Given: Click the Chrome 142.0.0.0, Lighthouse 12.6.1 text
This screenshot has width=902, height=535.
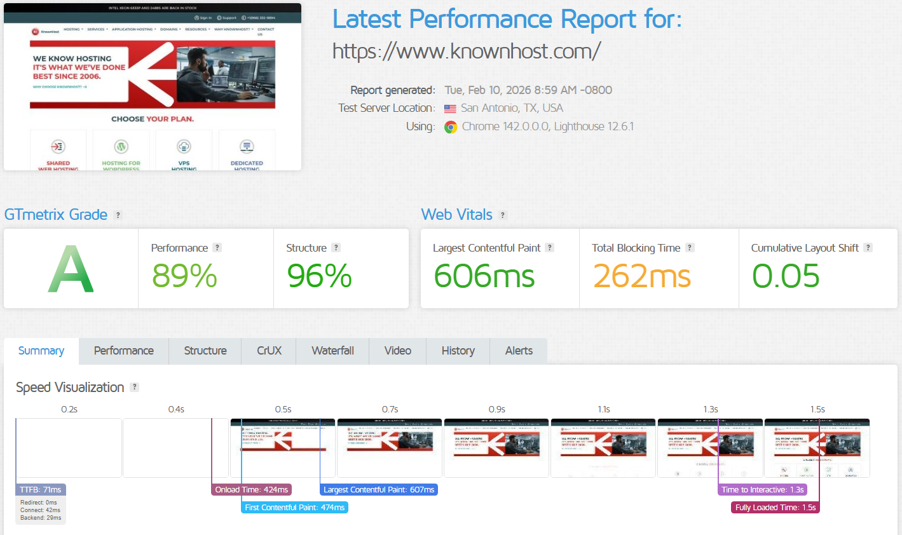Looking at the screenshot, I should click(x=548, y=126).
